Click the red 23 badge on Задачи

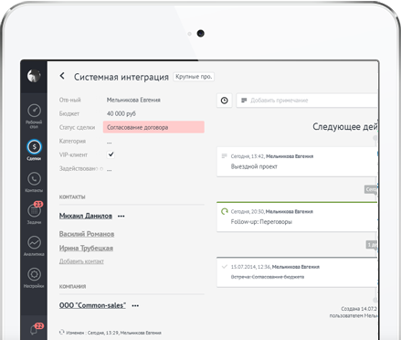38,204
